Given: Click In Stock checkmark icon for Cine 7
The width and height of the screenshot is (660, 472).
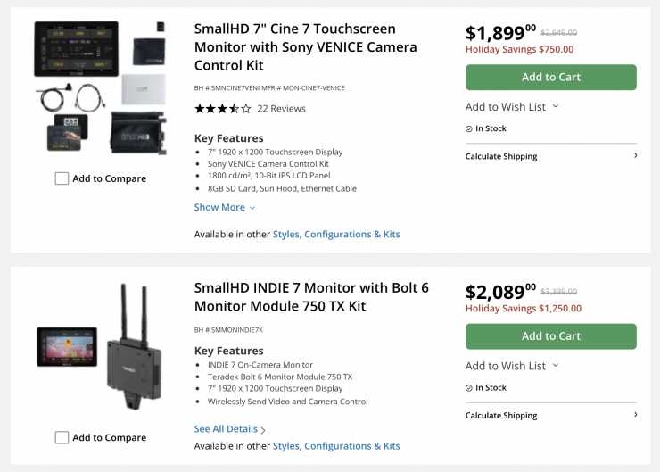Looking at the screenshot, I should (x=469, y=129).
